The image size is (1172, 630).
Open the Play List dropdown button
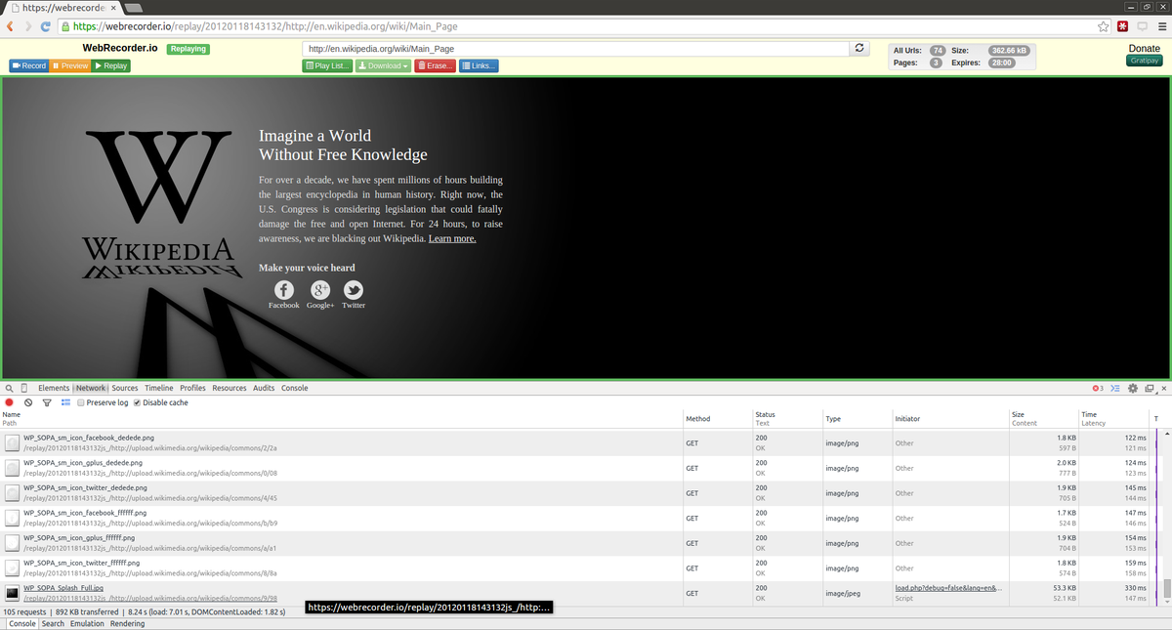pyautogui.click(x=327, y=65)
